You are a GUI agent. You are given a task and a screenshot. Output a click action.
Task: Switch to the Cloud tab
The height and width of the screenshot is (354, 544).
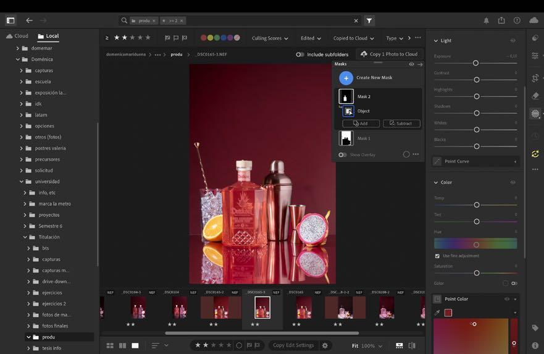(17, 36)
